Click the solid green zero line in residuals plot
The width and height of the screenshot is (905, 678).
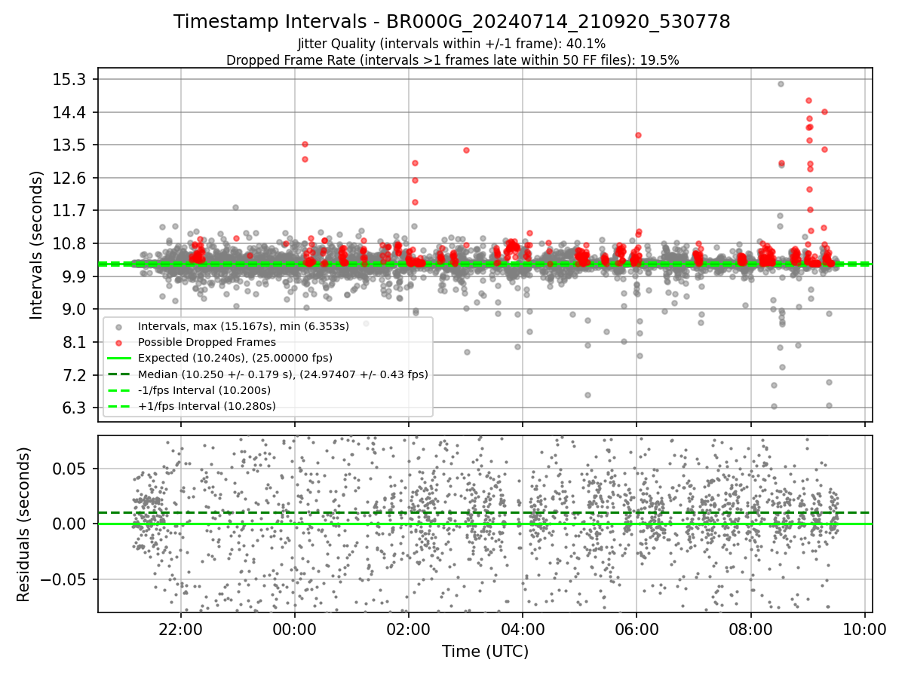(485, 524)
